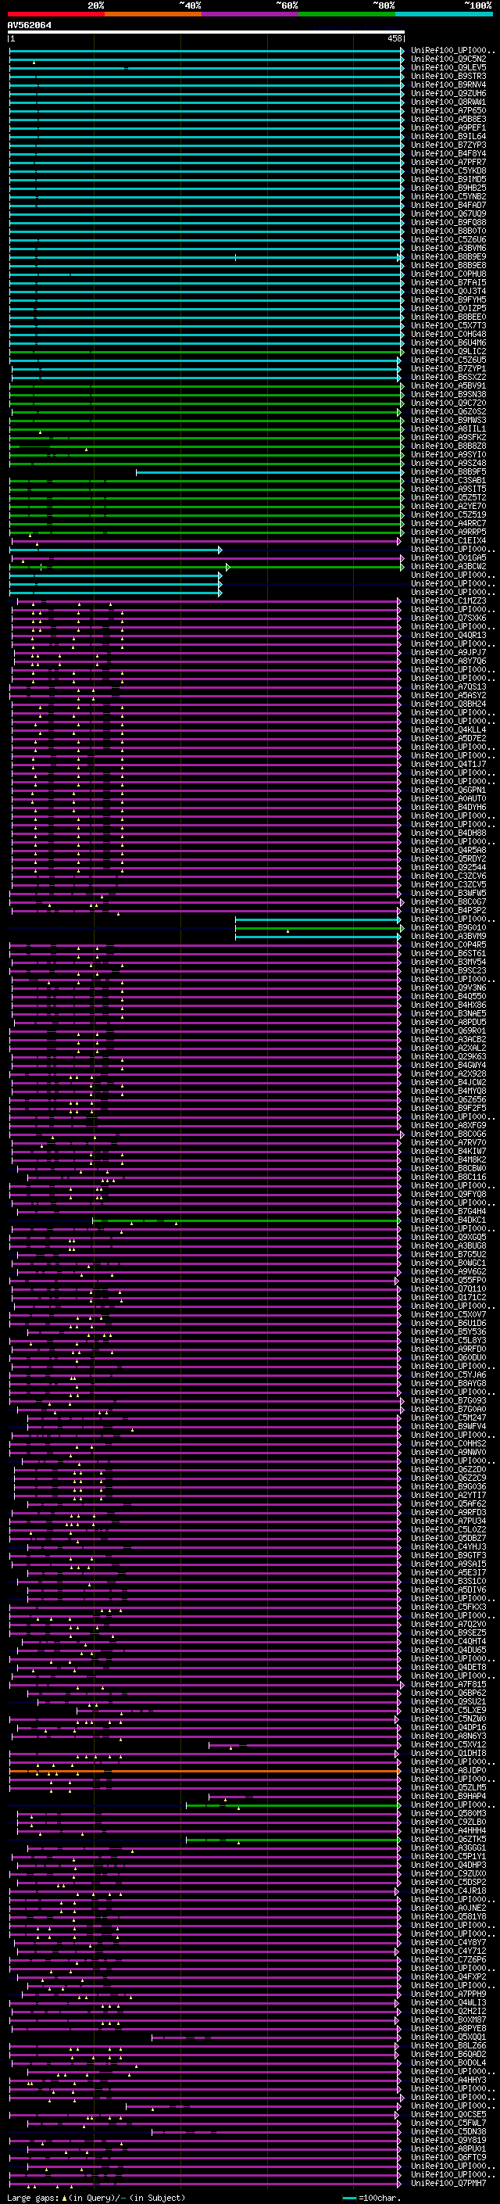
Task: Select the UniRef100_A5BV91 label
Action: [448, 385]
